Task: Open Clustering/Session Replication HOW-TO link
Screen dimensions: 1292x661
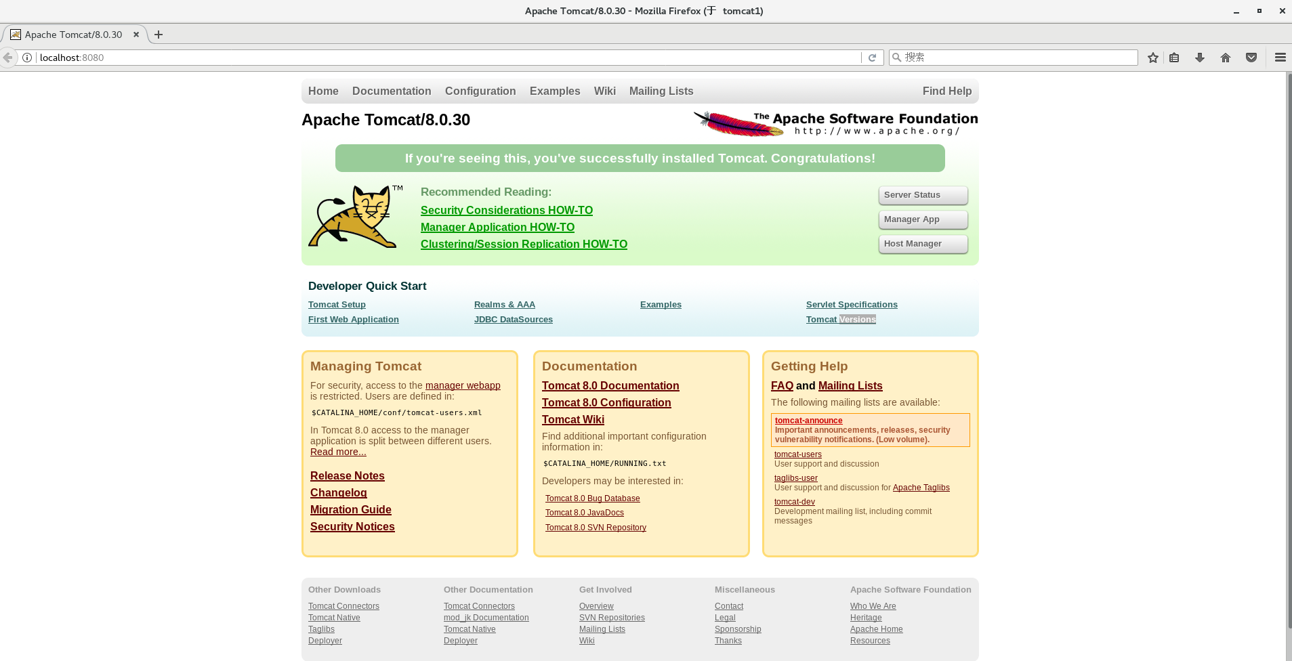Action: coord(524,244)
